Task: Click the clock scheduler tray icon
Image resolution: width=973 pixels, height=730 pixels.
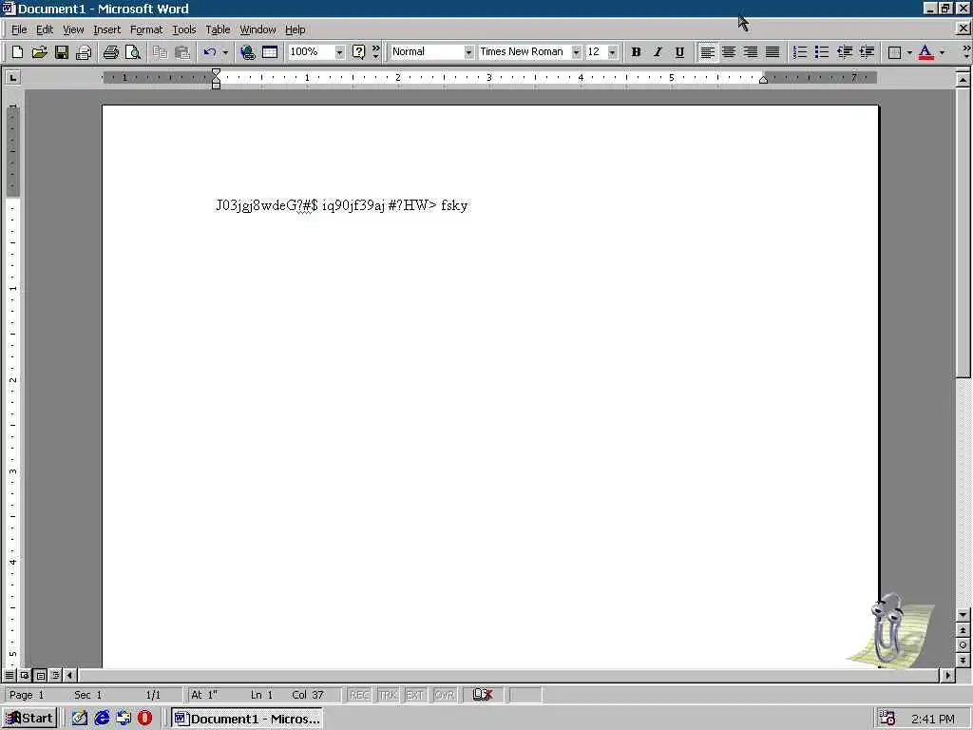Action: 887,719
